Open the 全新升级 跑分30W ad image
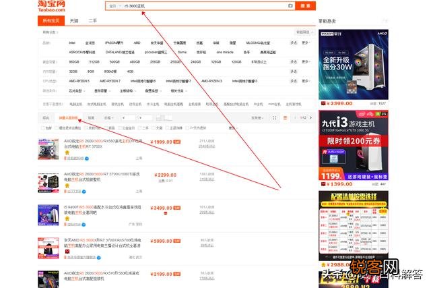The height and width of the screenshot is (288, 431). click(x=354, y=65)
